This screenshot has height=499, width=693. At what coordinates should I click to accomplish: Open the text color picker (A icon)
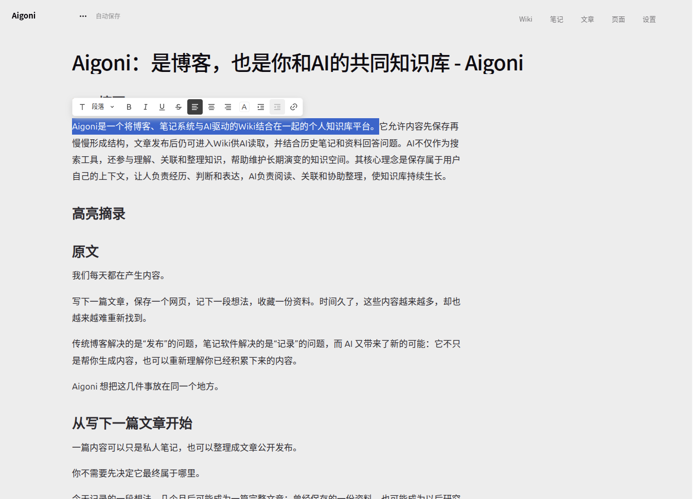[244, 107]
